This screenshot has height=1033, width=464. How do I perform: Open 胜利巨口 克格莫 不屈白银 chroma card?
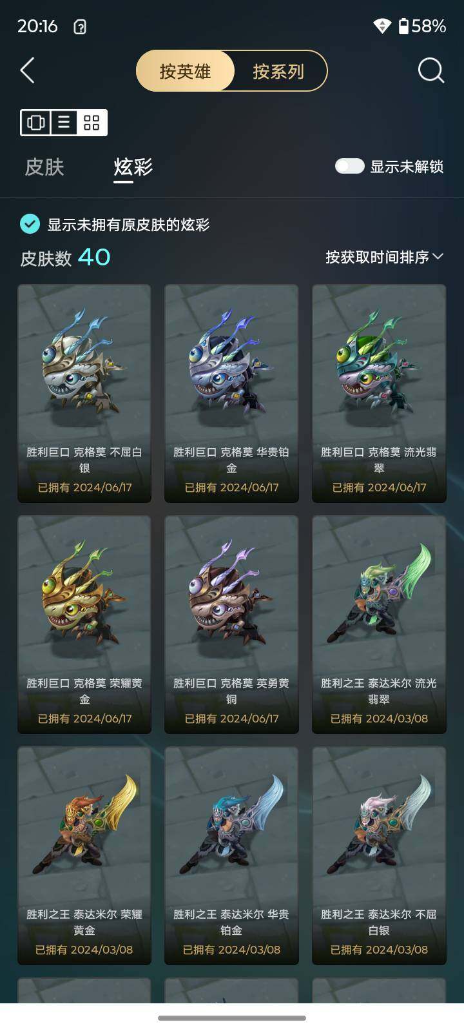click(84, 393)
